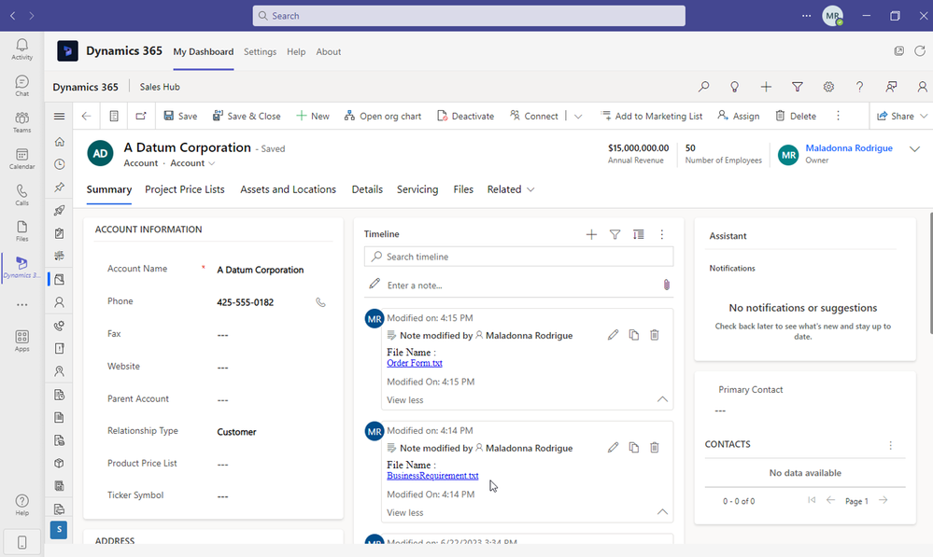Click the Dynamics search magnifier icon
The image size is (933, 557).
(x=703, y=87)
